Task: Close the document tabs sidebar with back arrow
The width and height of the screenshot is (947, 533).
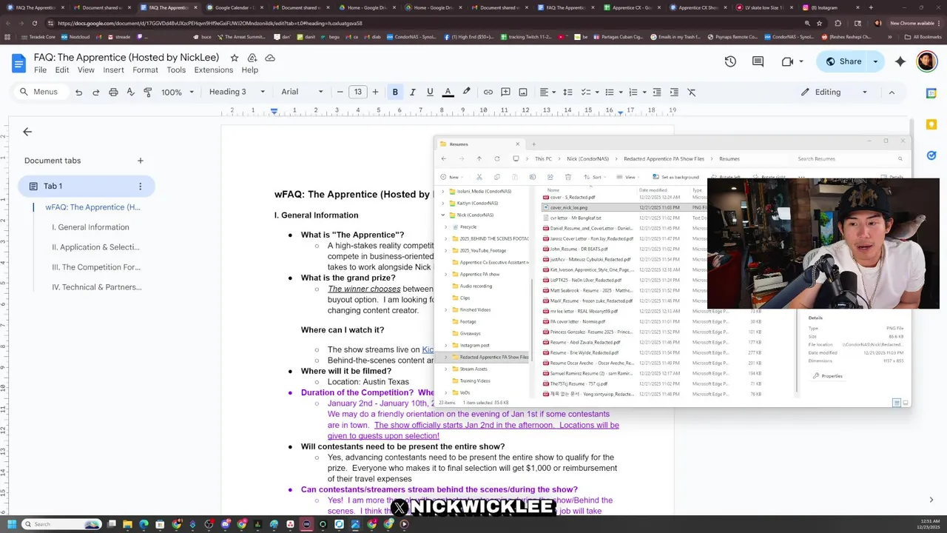Action: (x=27, y=132)
